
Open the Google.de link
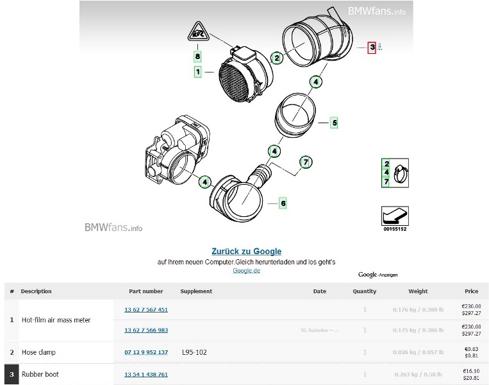click(246, 270)
